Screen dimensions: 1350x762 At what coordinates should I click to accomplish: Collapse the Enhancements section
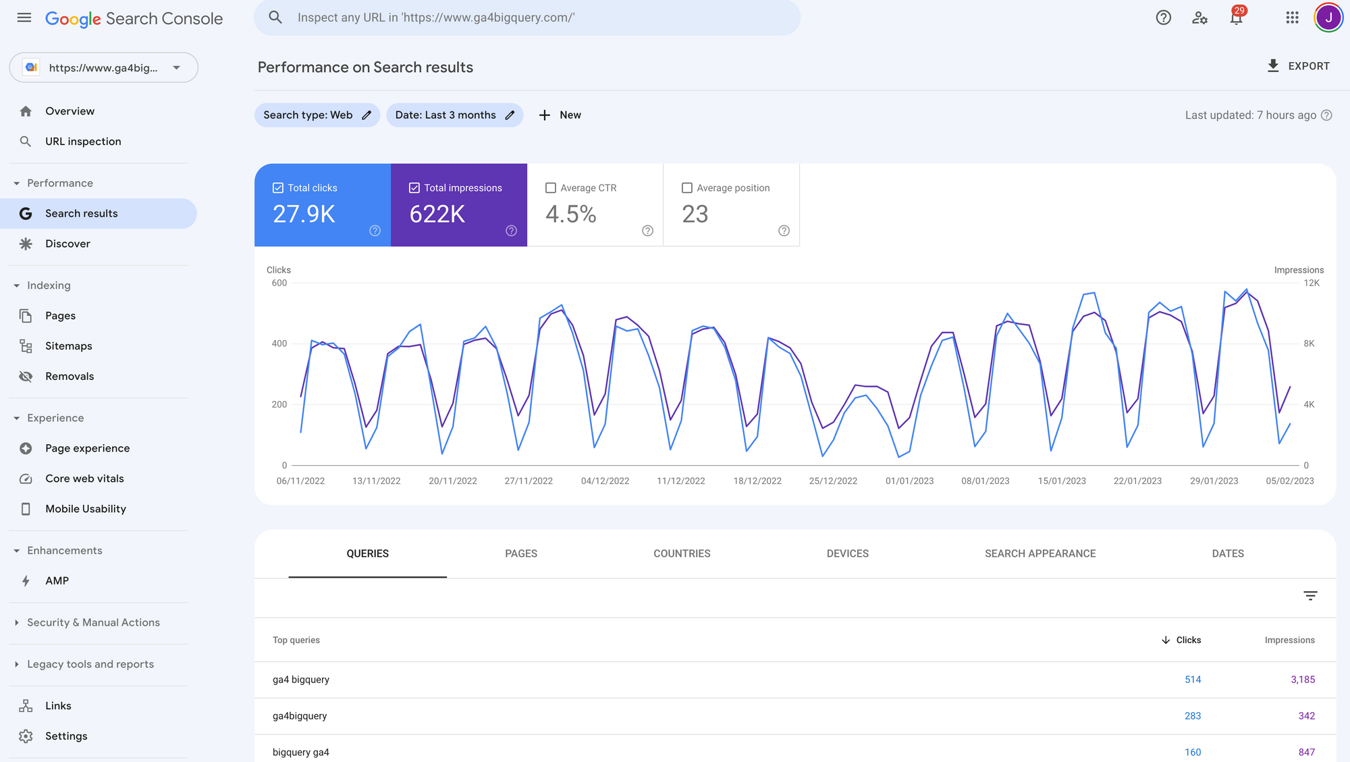coord(17,551)
